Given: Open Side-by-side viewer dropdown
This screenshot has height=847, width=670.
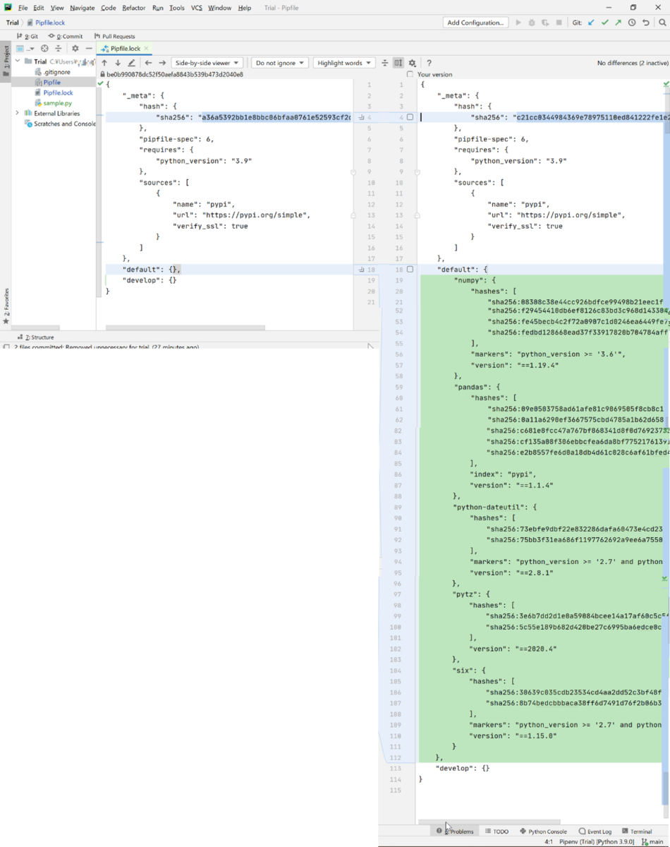Looking at the screenshot, I should (207, 63).
